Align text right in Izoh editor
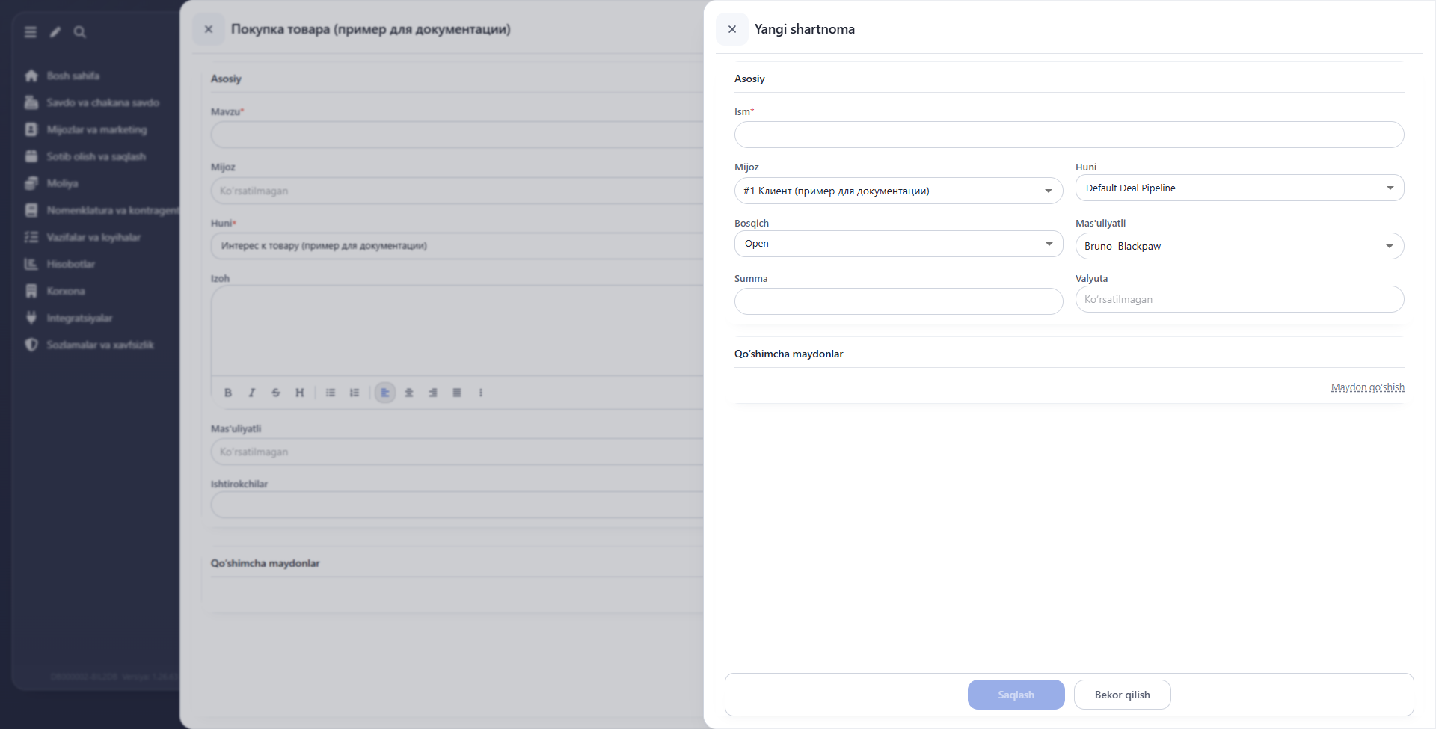The image size is (1436, 729). coord(433,393)
